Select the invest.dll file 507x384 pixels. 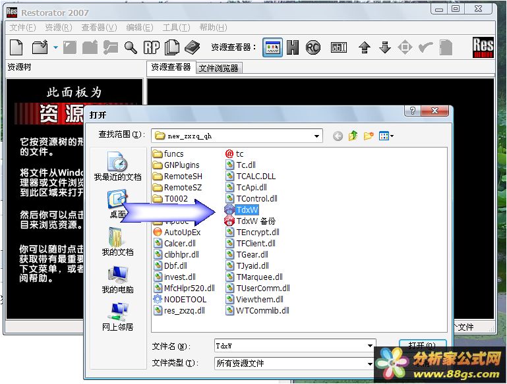click(175, 277)
